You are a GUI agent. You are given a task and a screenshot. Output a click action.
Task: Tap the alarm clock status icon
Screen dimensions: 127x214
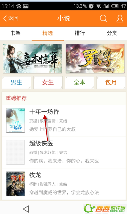pos(91,6)
